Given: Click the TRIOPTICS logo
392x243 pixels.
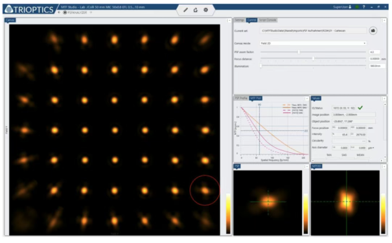Looking at the screenshot, I should coord(30,9).
